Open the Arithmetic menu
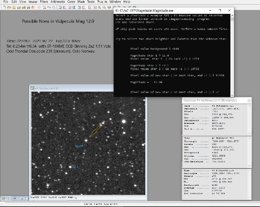Screen dimensions: 260x207 pos(58,2)
